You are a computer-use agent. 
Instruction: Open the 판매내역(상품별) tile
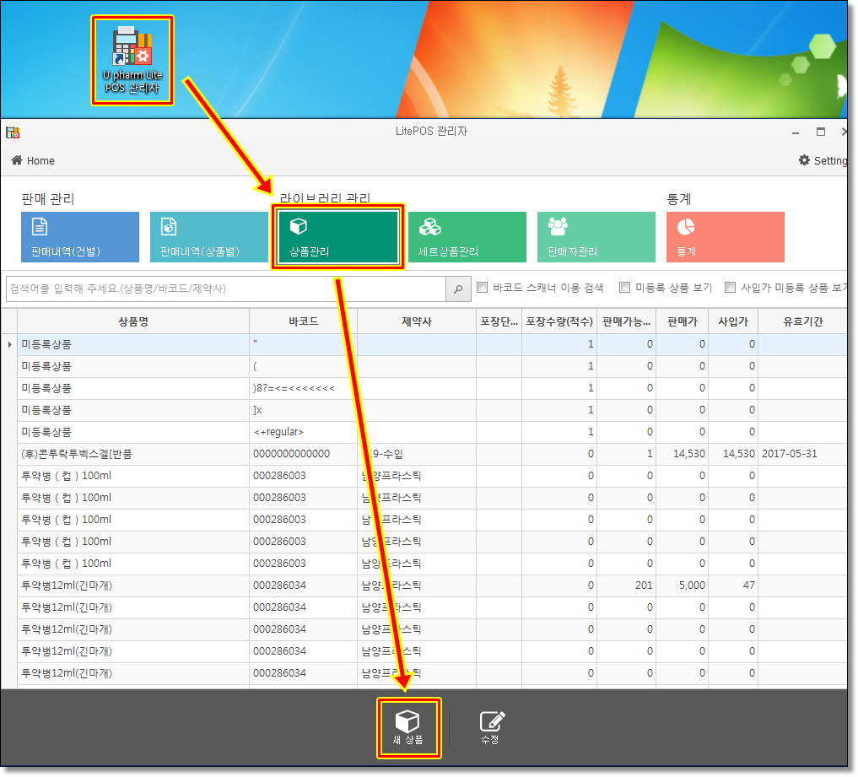(x=209, y=237)
